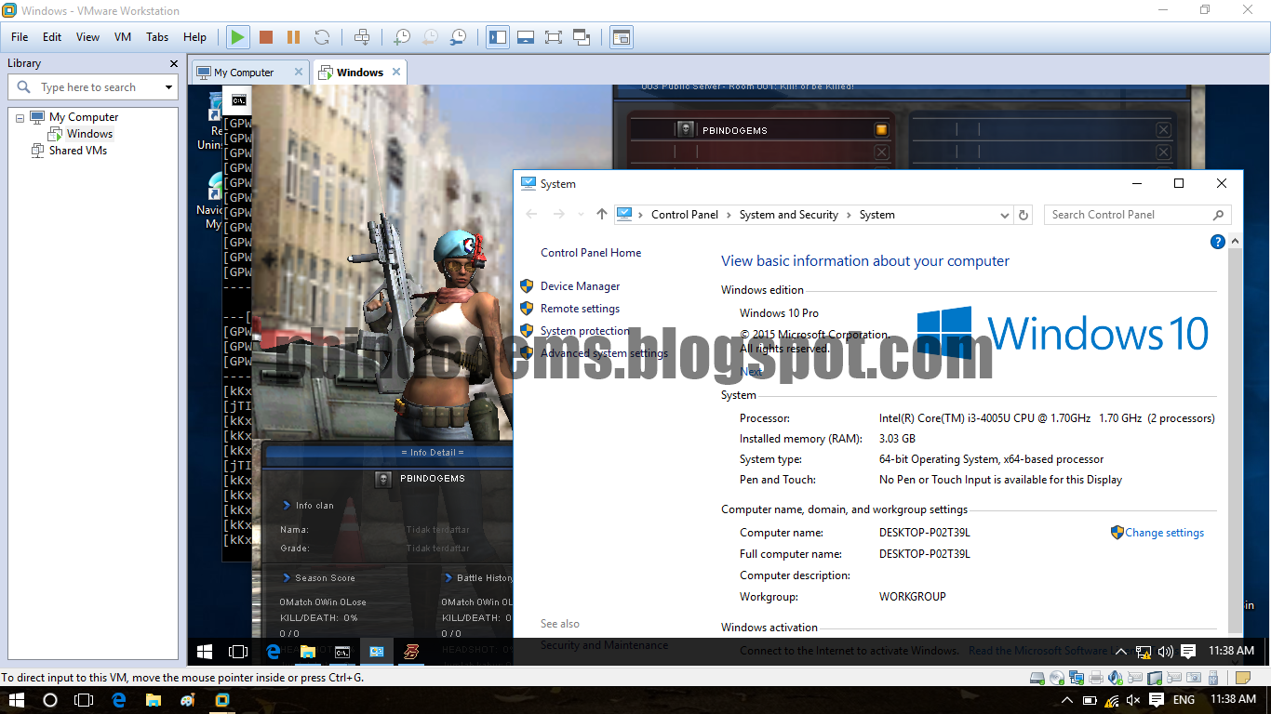Viewport: 1271px width, 714px height.
Task: Switch to Unity mode from the toolbar
Action: (x=582, y=37)
